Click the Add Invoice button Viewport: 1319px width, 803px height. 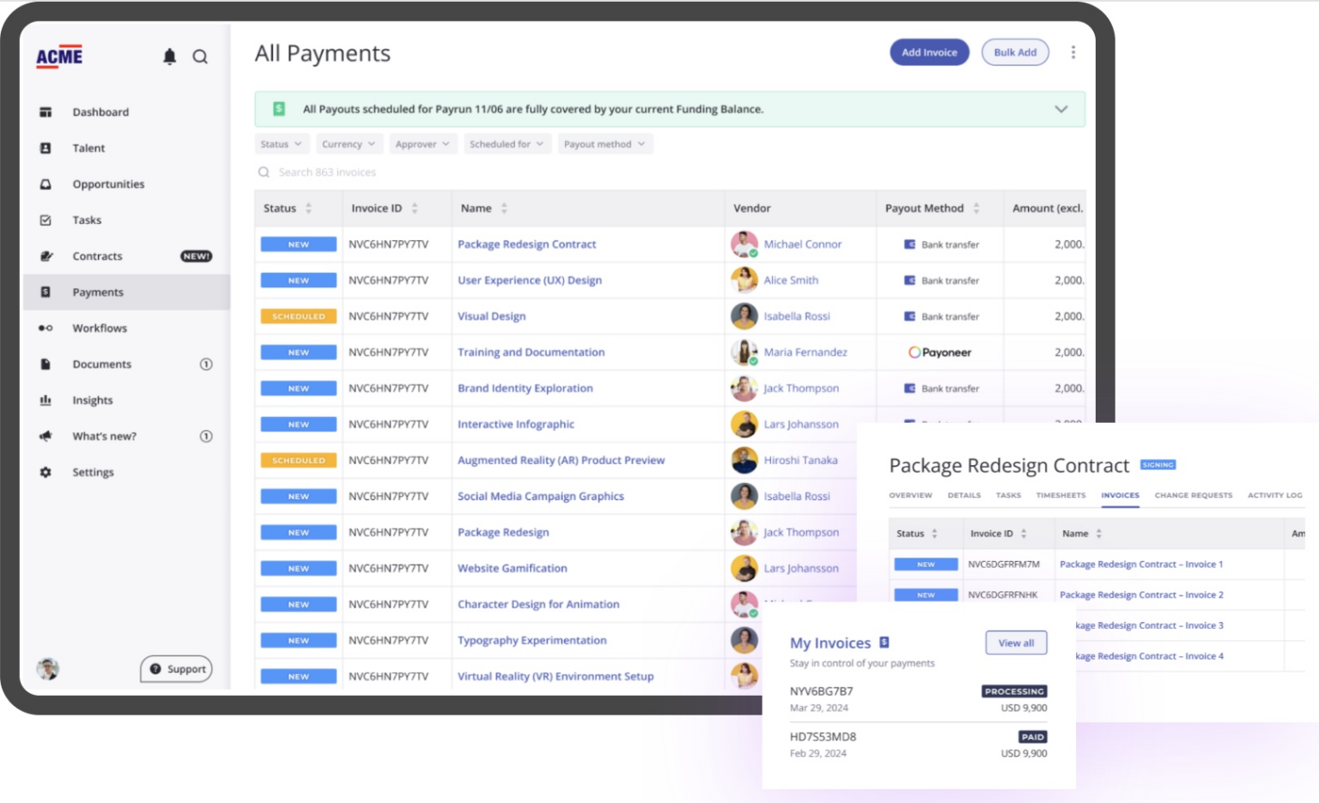pyautogui.click(x=928, y=51)
